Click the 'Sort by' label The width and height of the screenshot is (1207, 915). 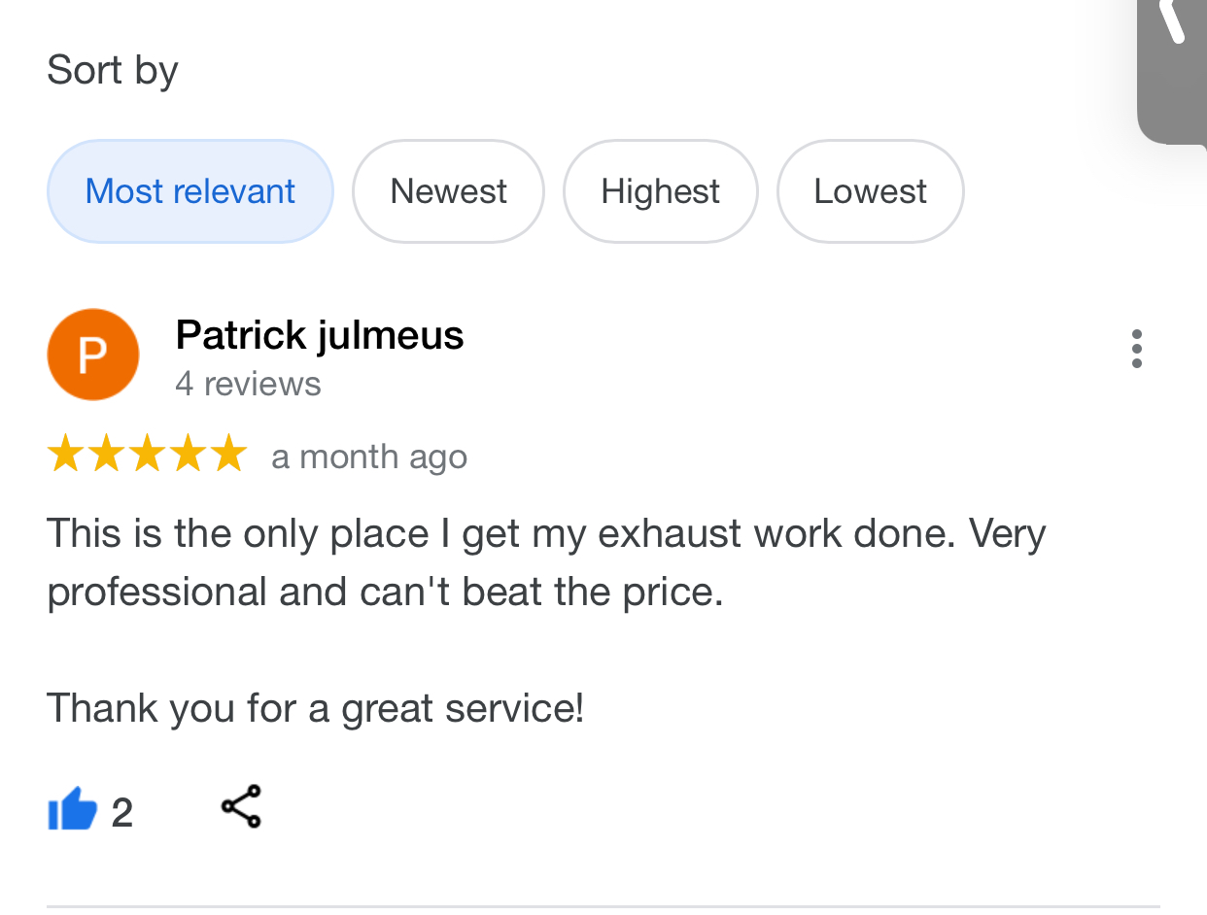[x=113, y=70]
